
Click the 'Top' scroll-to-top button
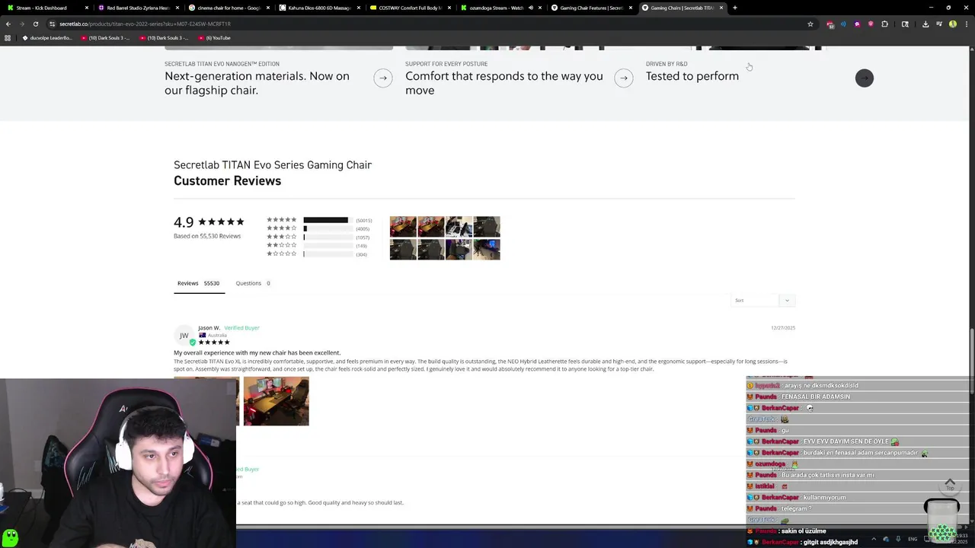point(950,483)
